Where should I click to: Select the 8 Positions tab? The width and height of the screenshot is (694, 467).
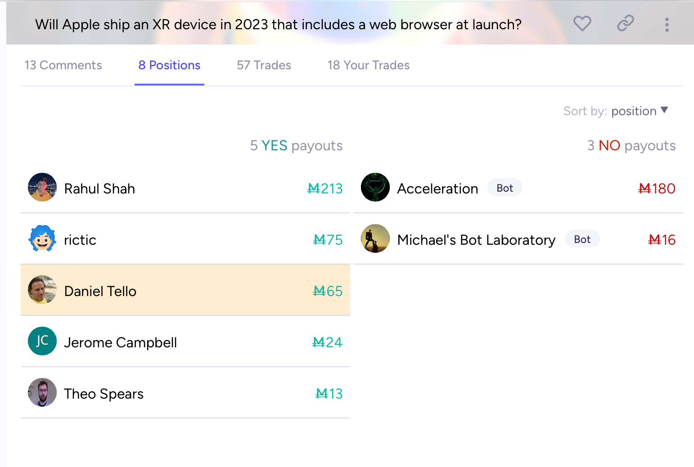click(x=169, y=65)
